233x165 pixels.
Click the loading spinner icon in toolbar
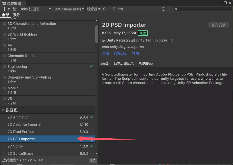(164, 9)
